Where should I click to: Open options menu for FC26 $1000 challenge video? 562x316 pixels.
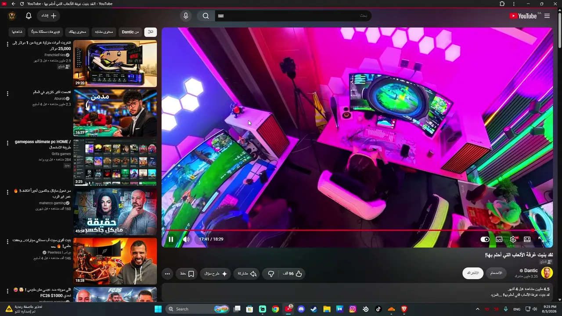coord(7,291)
